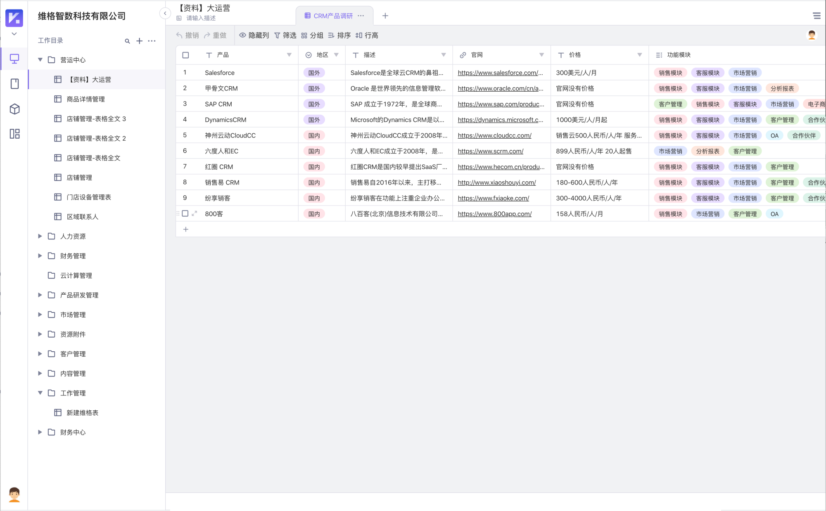Open working directory more options
The height and width of the screenshot is (511, 826).
(x=152, y=41)
